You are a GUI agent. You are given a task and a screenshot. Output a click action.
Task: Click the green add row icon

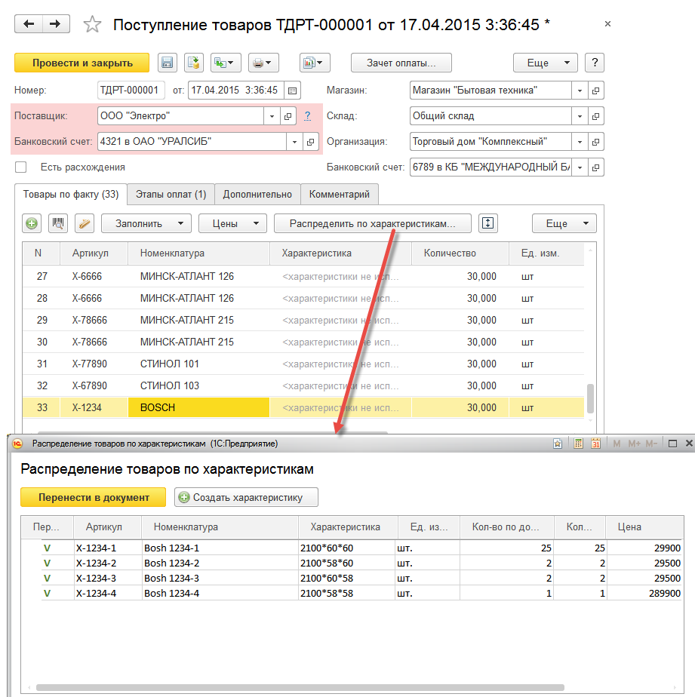(x=32, y=223)
